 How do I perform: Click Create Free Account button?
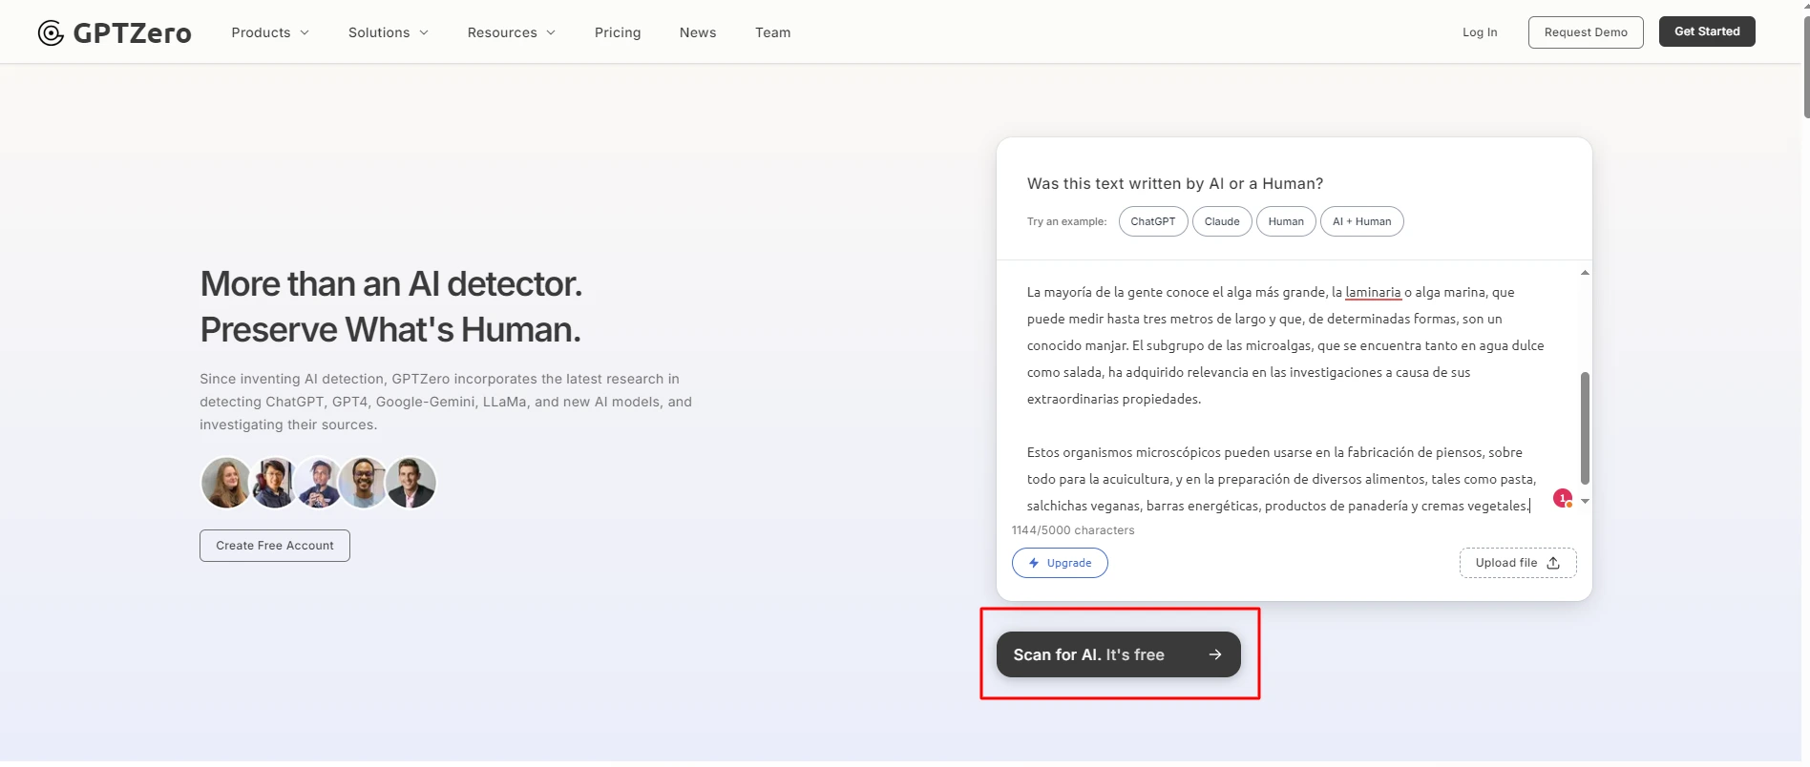pyautogui.click(x=275, y=546)
